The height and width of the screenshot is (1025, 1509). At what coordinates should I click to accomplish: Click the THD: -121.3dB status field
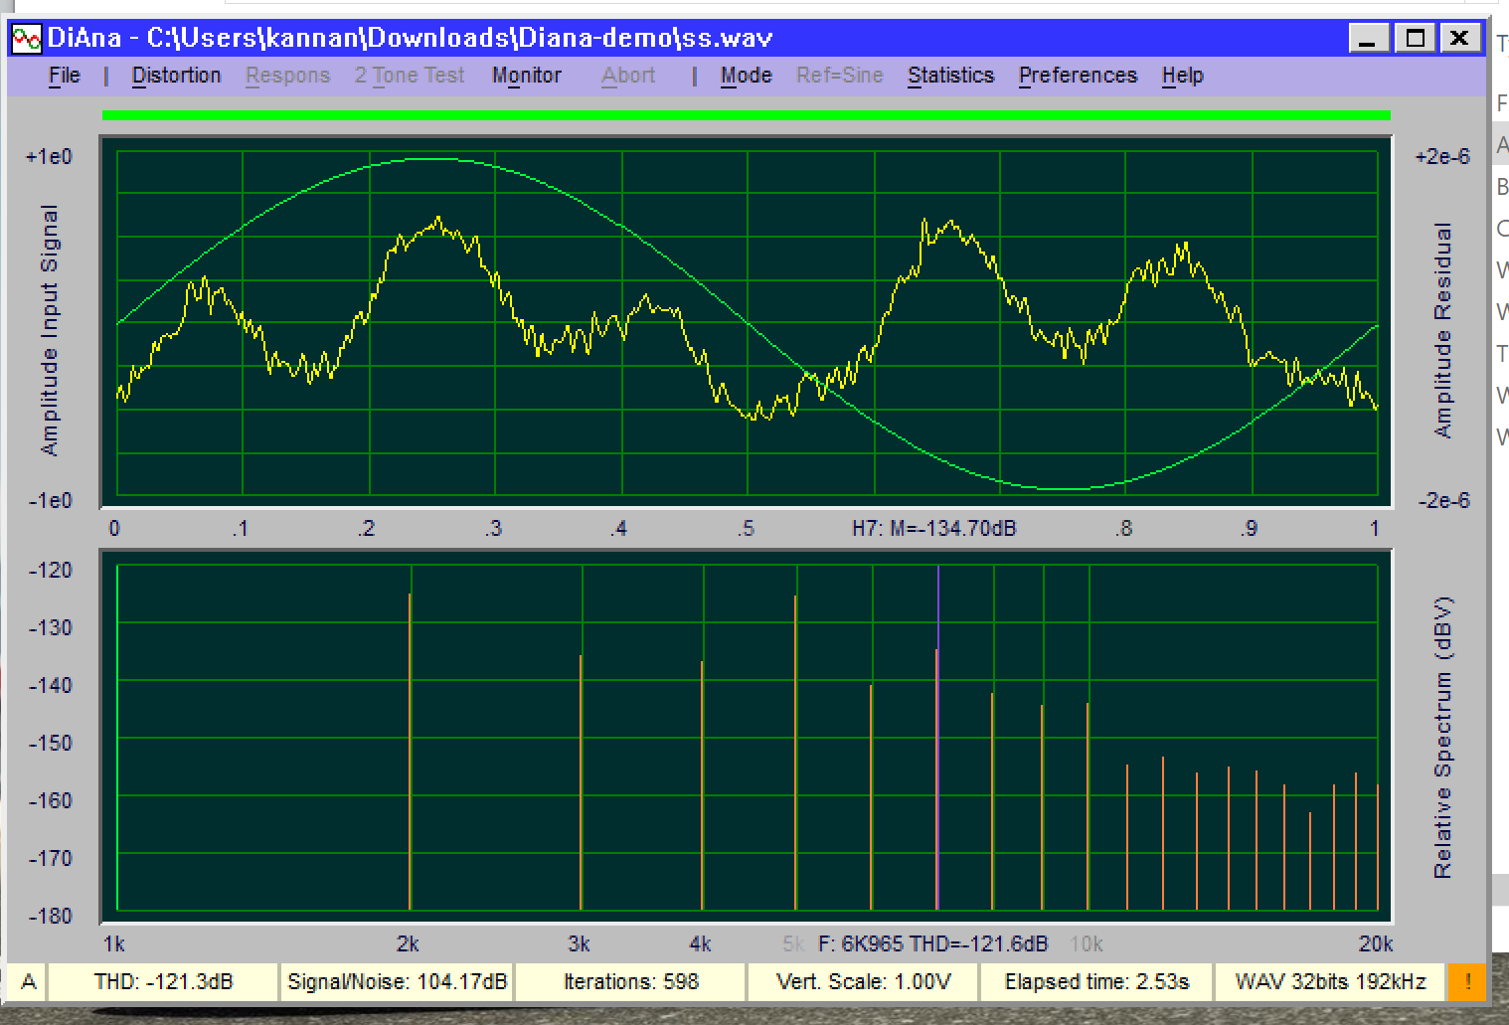tap(163, 982)
